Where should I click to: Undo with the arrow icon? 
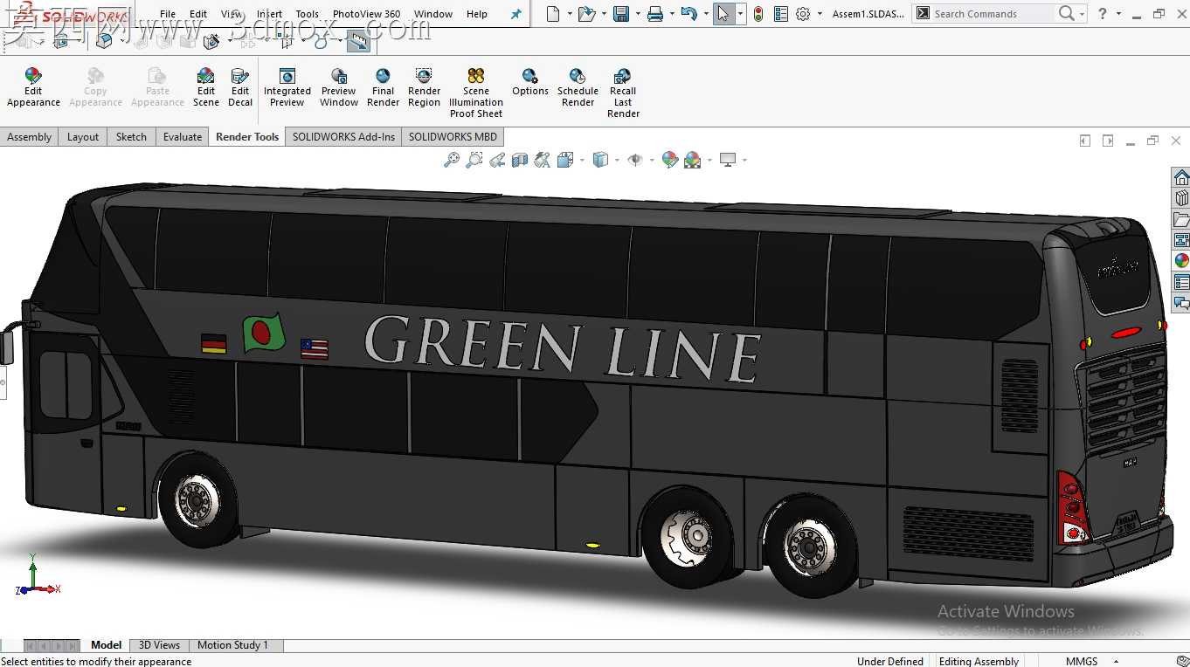click(689, 14)
